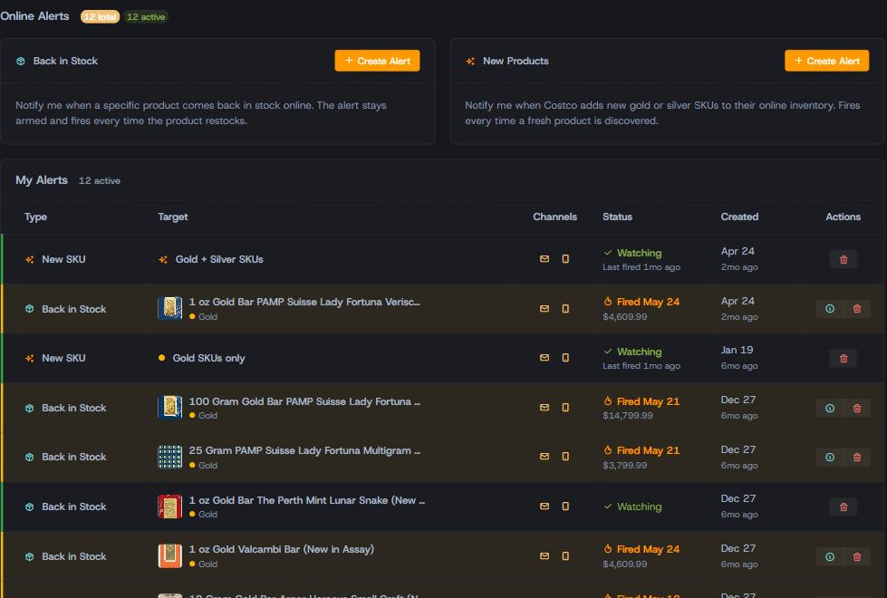Delete the Perth Mint Lunar Snake alert

tap(844, 506)
